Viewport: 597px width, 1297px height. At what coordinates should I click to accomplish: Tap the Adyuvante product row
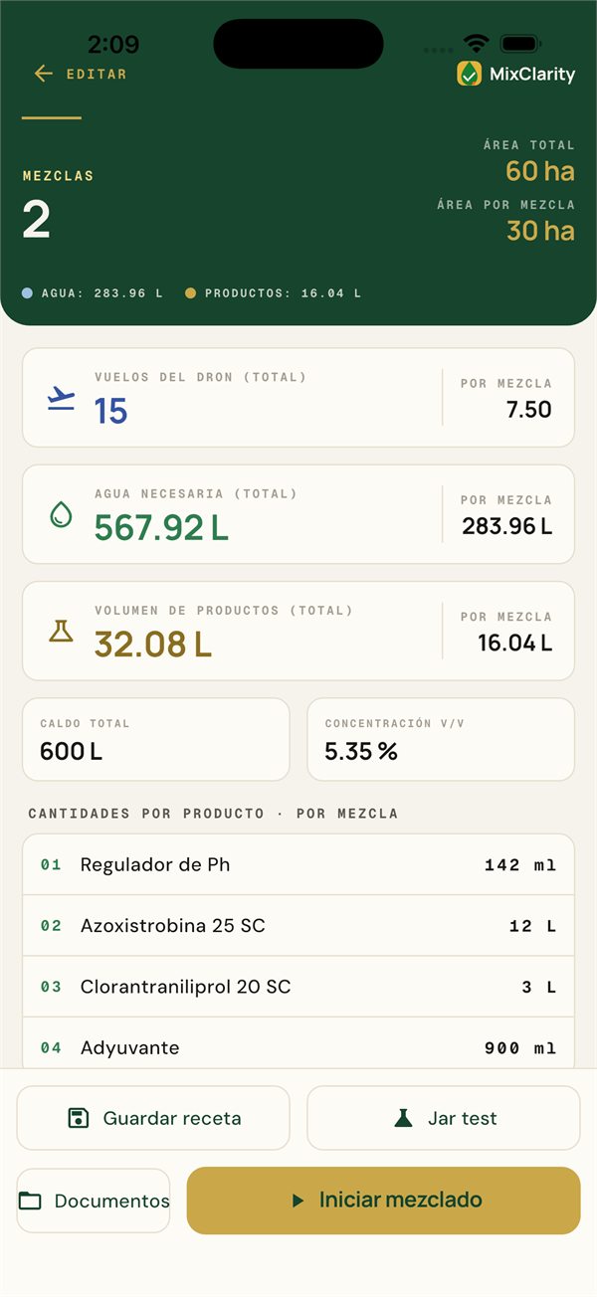click(x=298, y=1043)
